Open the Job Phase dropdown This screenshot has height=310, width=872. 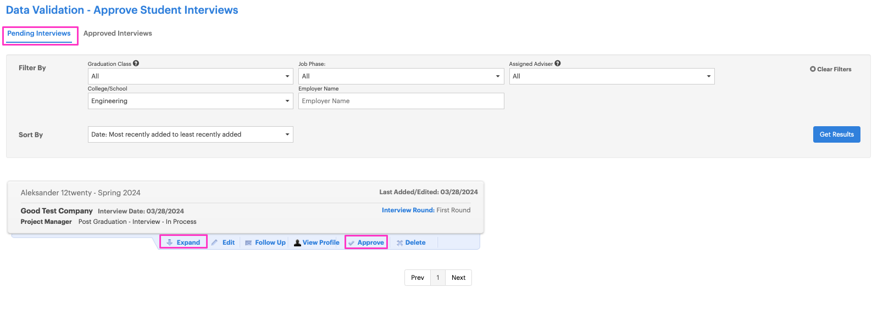[401, 76]
